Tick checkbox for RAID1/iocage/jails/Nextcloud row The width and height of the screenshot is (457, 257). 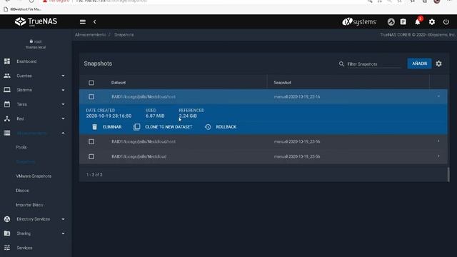91,157
